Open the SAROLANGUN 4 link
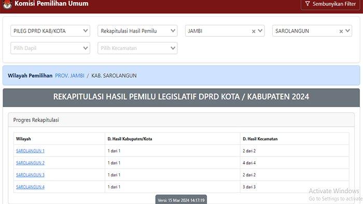This screenshot has height=204, width=363. (30, 187)
